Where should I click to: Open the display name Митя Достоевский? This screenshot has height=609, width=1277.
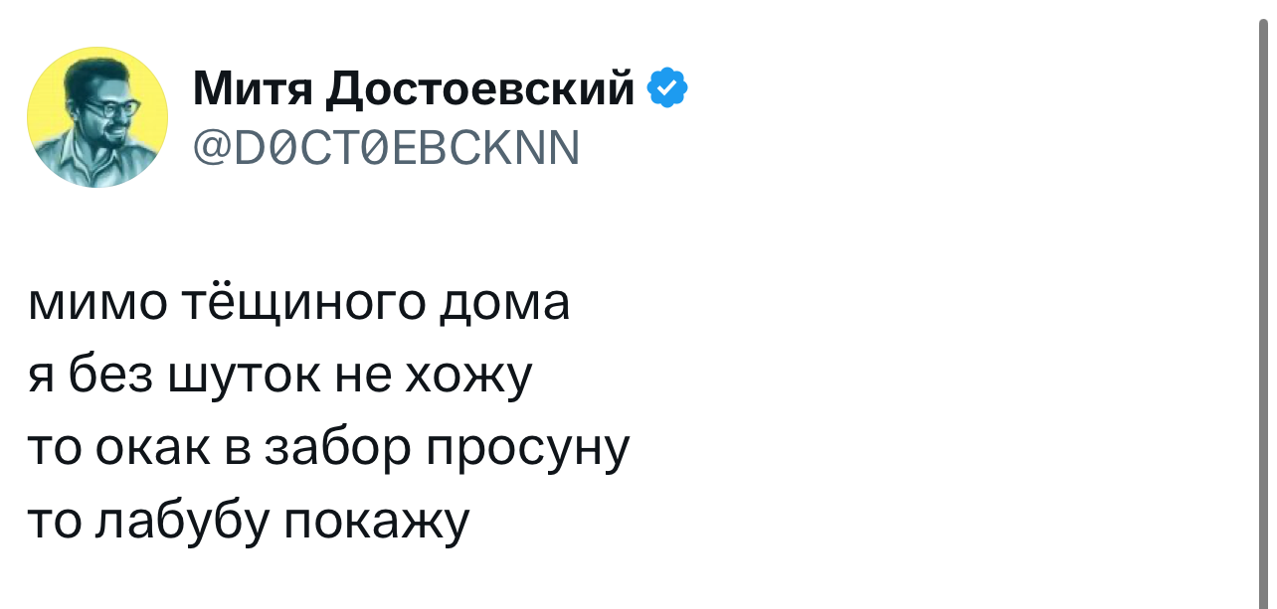tap(414, 89)
